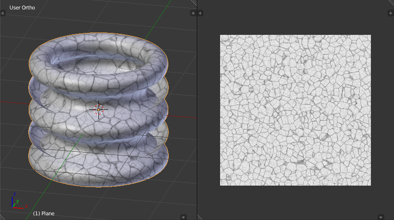Click the 3D viewport top-right corner split widget

tap(193, 2)
